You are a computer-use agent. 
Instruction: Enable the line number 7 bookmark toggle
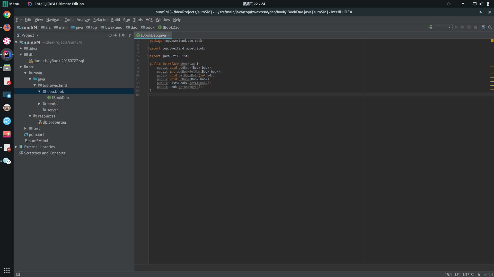click(x=138, y=64)
